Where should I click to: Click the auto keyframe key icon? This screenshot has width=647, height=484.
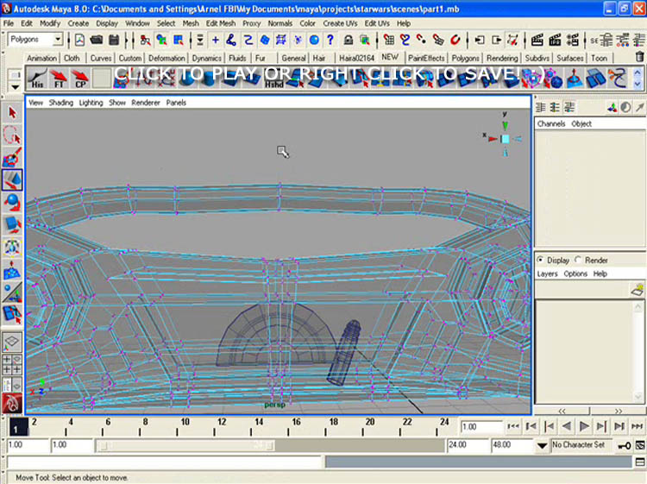pos(623,446)
